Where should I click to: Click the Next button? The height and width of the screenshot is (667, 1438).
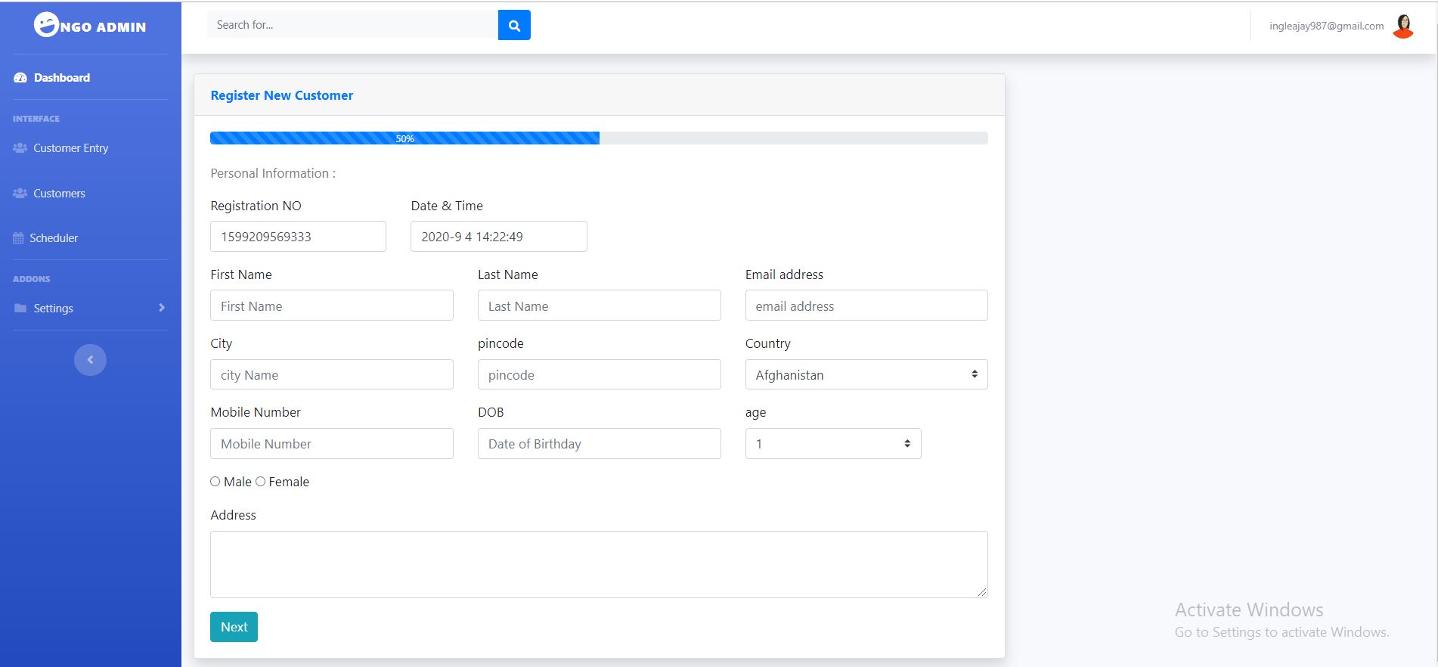click(x=234, y=627)
